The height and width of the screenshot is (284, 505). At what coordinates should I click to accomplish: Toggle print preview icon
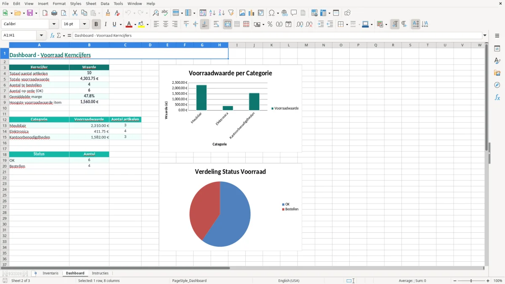tap(64, 13)
